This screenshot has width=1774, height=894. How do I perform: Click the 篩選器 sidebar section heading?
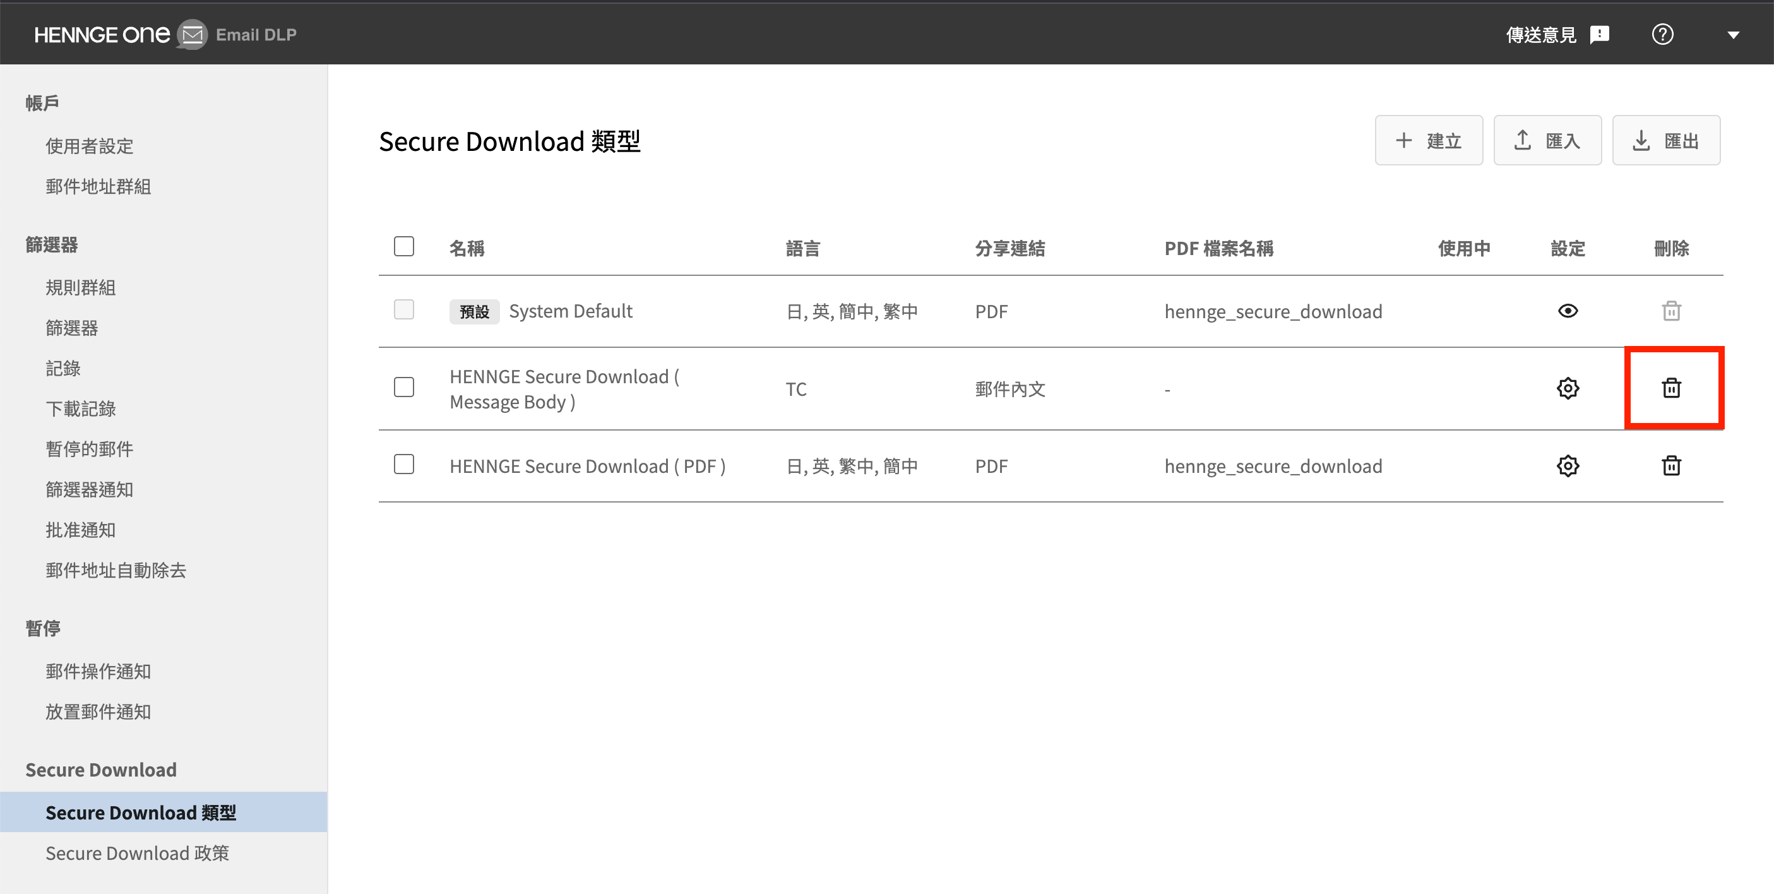pos(52,244)
